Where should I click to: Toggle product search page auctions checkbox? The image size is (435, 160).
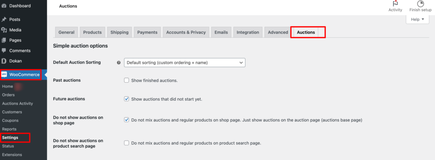pyautogui.click(x=127, y=143)
